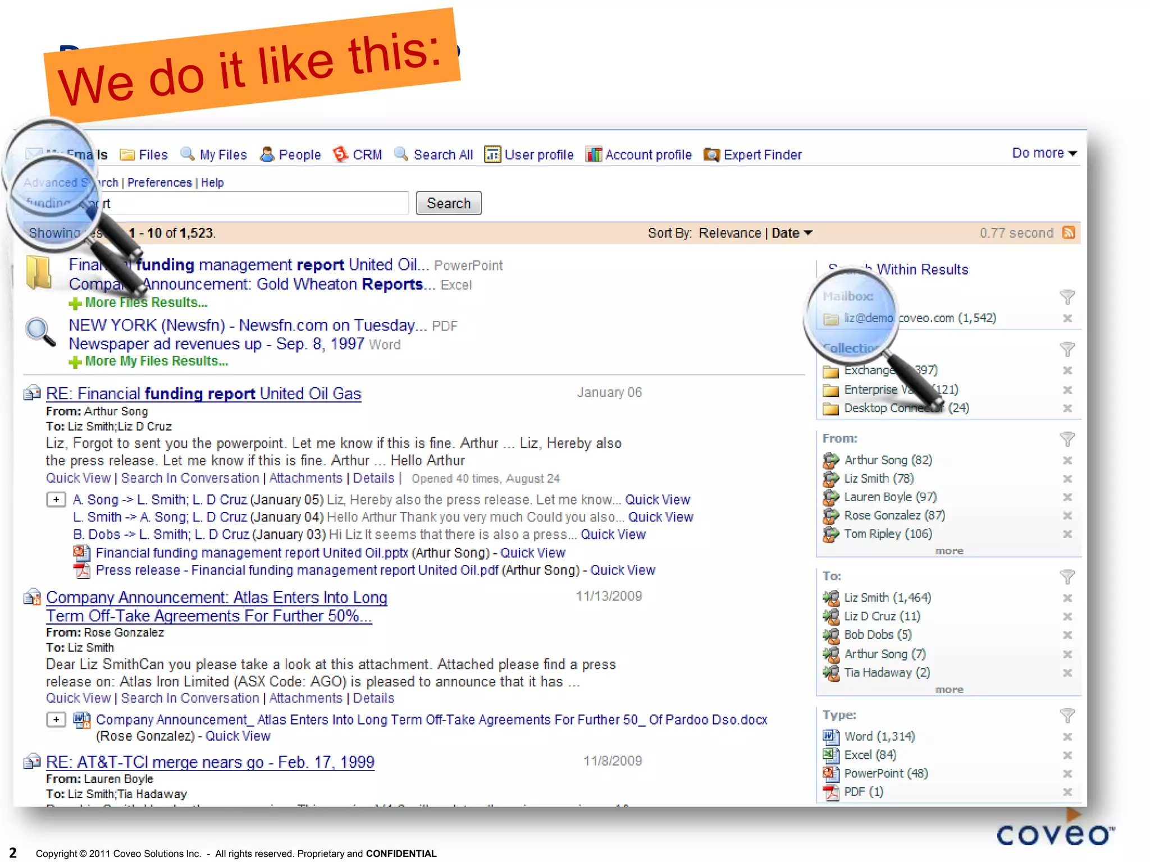
Task: Click the Type facet filter funnel icon
Action: tap(1067, 716)
